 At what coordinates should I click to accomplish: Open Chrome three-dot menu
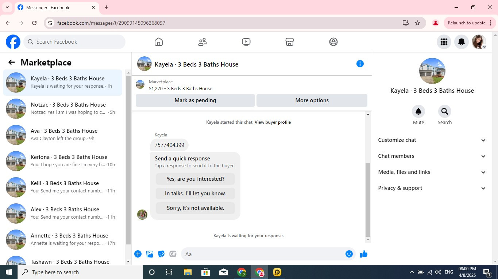pyautogui.click(x=490, y=23)
